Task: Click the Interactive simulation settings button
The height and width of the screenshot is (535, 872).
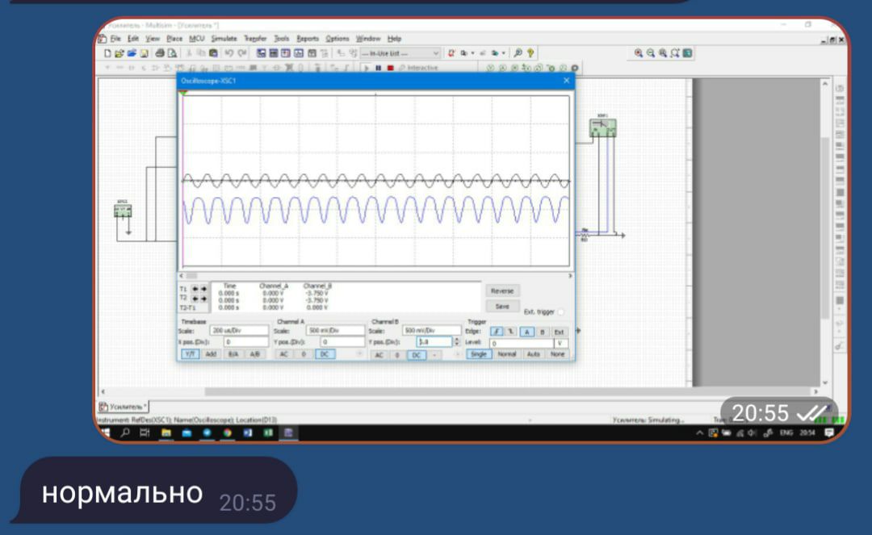Action: click(418, 68)
